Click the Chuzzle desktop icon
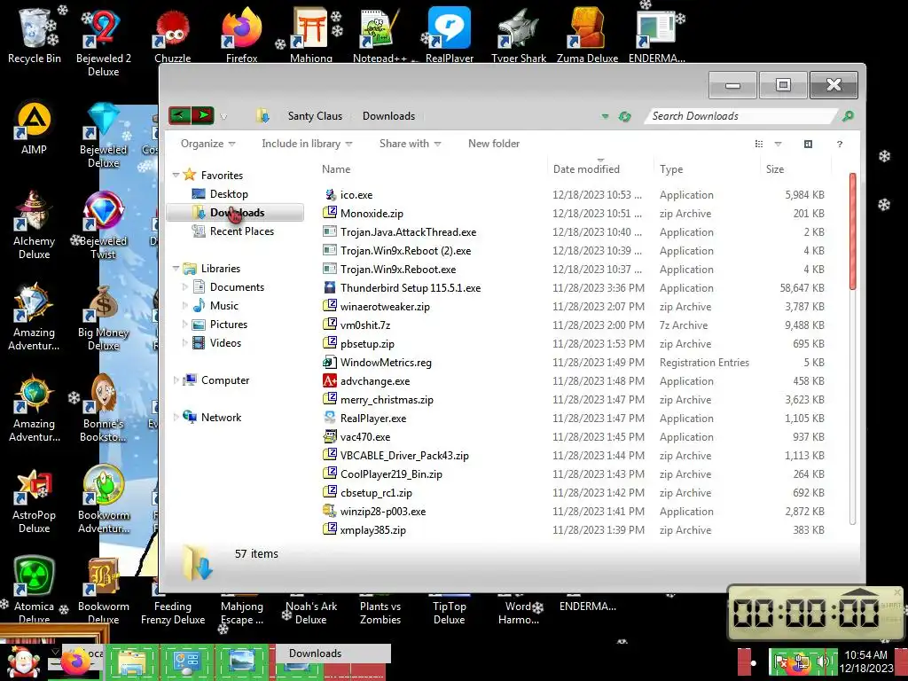 click(x=173, y=35)
